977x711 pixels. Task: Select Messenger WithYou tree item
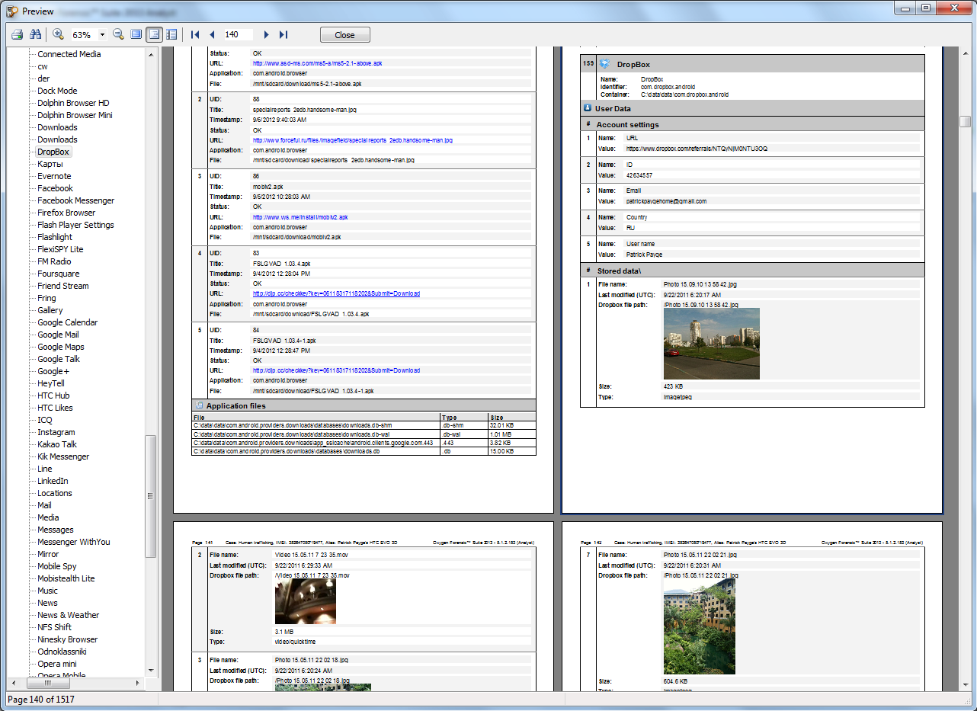tap(74, 542)
